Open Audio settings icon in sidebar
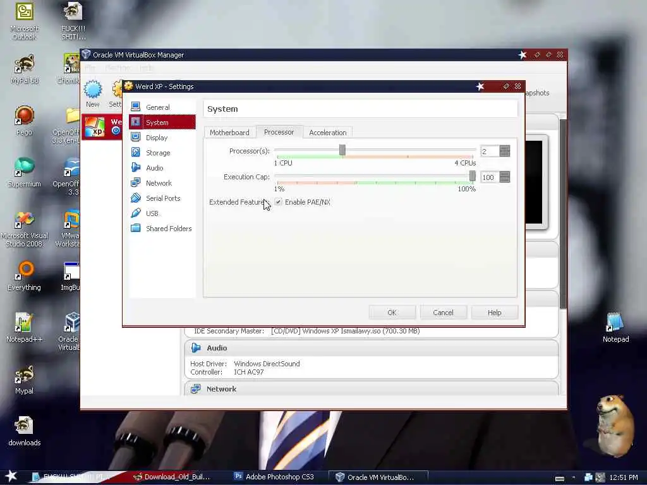This screenshot has width=647, height=485. pyautogui.click(x=135, y=167)
